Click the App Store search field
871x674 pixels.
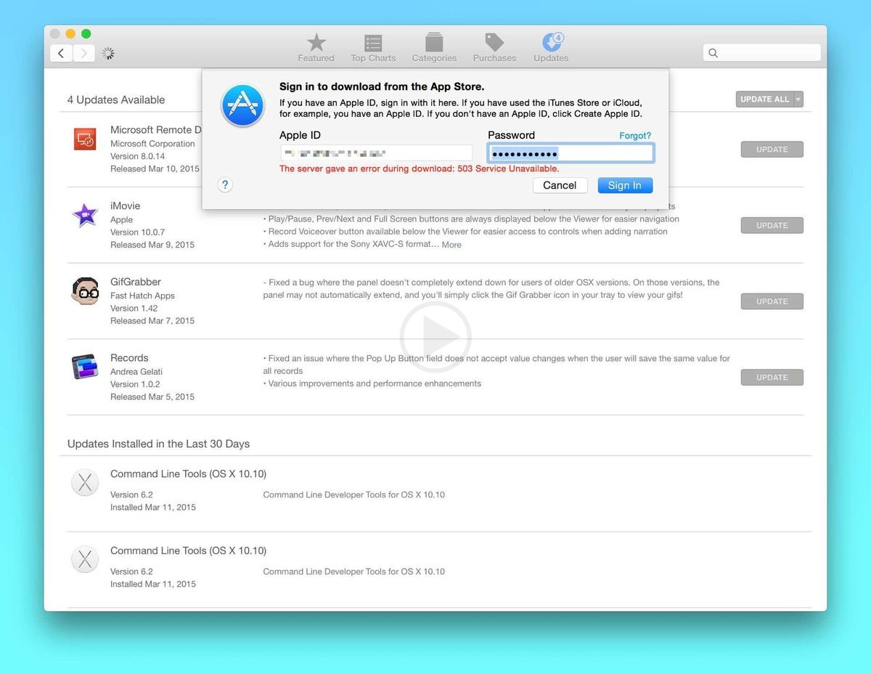(762, 52)
